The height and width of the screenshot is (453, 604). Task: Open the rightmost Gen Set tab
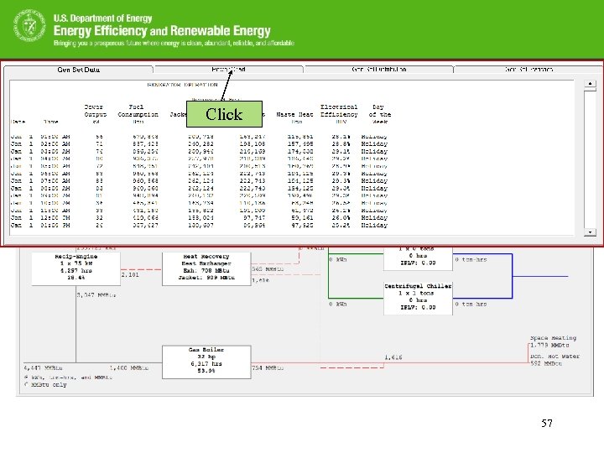coord(528,70)
